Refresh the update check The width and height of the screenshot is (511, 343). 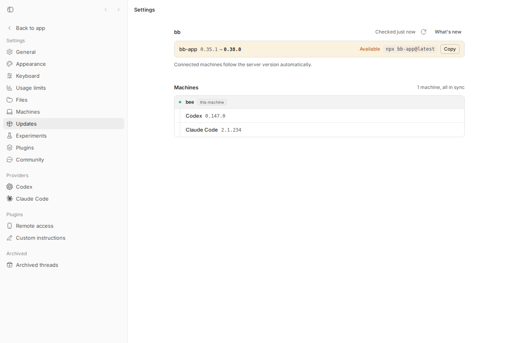(x=424, y=32)
